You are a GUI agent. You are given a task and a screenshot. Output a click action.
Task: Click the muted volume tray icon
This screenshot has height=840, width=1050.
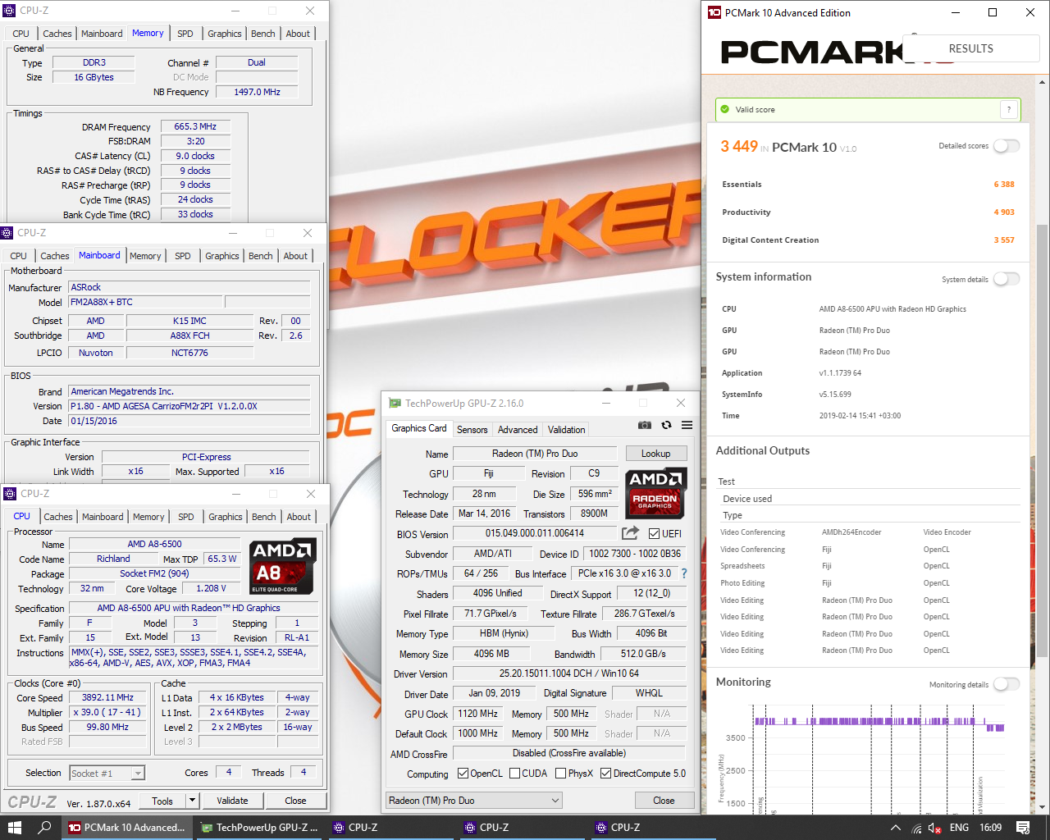point(935,828)
